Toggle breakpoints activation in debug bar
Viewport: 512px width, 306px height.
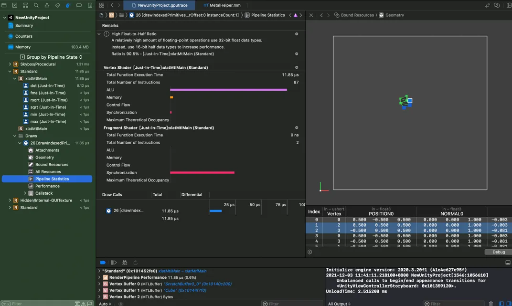tap(103, 263)
